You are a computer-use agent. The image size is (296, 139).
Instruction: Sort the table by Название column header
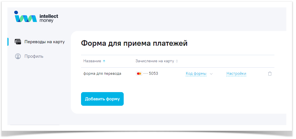coord(92,61)
